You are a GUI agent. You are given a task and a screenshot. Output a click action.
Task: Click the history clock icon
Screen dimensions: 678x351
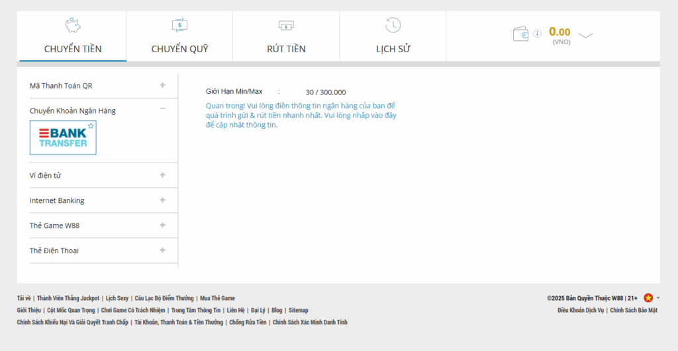[x=393, y=25]
